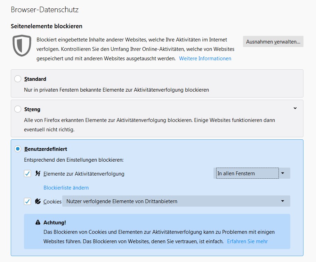The image size is (316, 262).
Task: Click the Seitenelemente blockieren section title
Action: pos(46,26)
